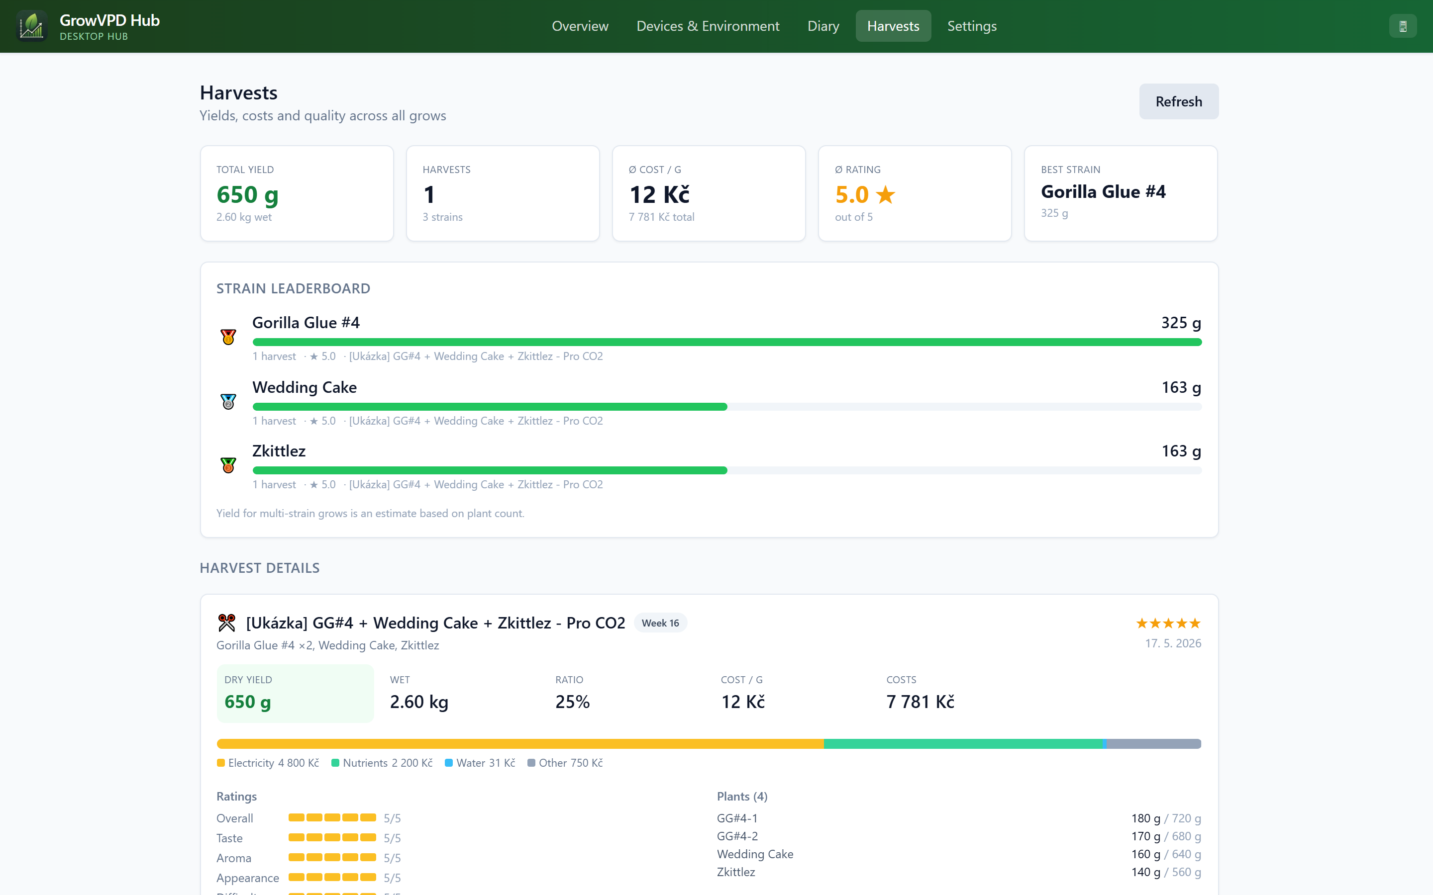Click the 7 781 Kč costs value
The height and width of the screenshot is (895, 1433).
920,702
